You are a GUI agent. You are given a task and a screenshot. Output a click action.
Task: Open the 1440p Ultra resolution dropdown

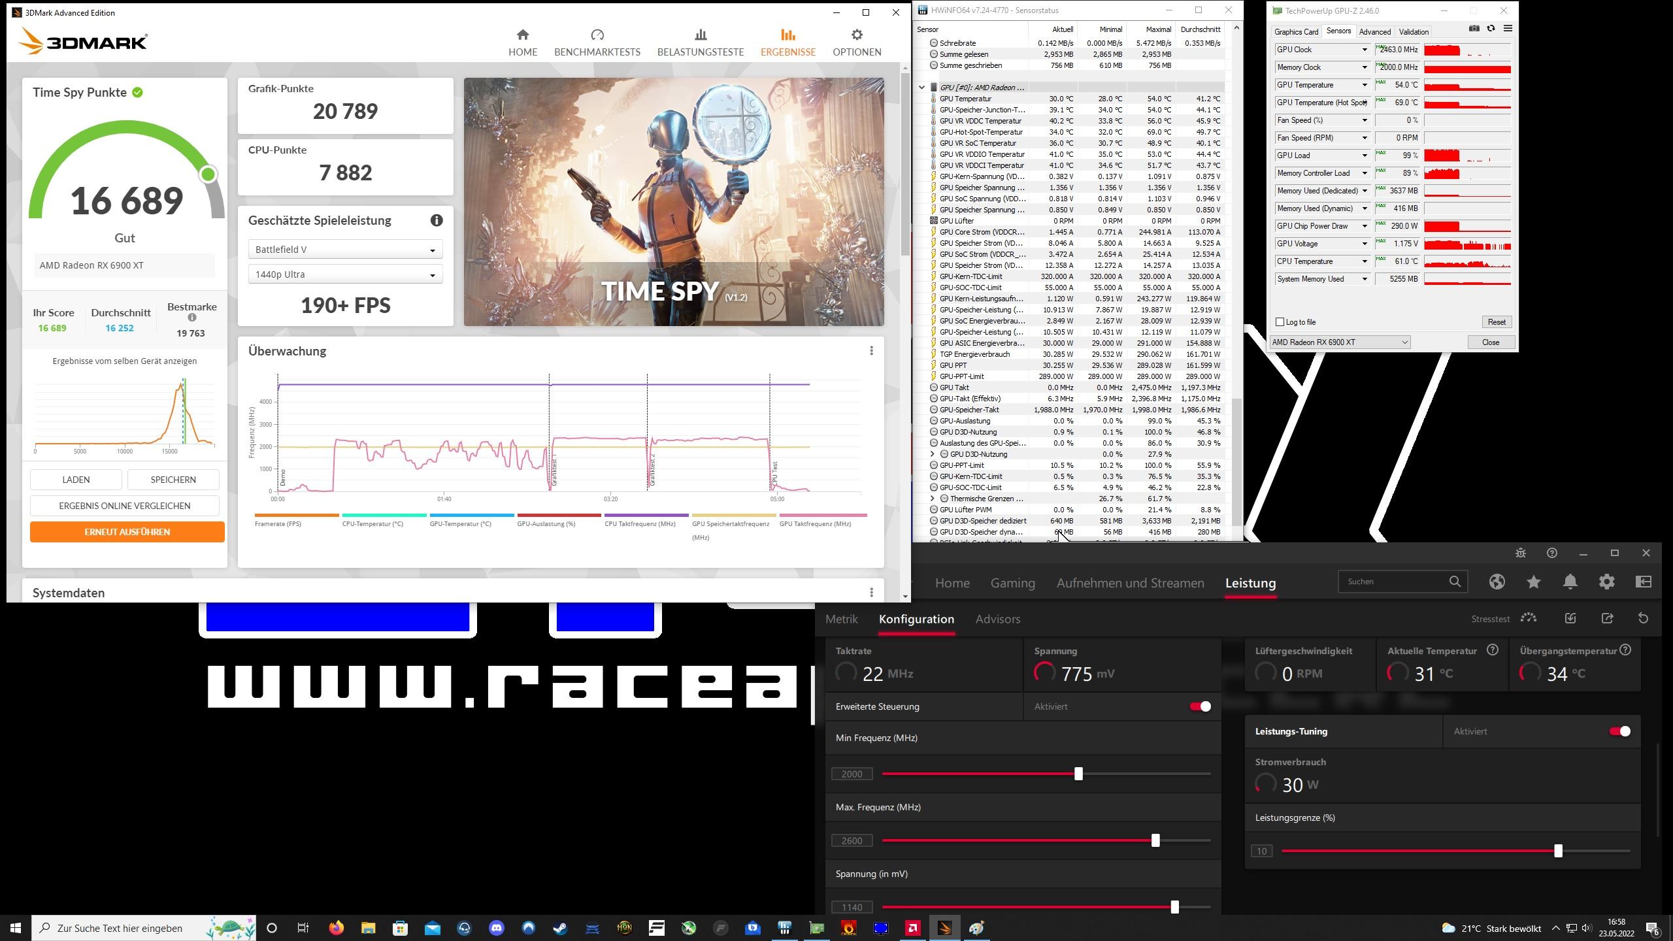coord(345,274)
